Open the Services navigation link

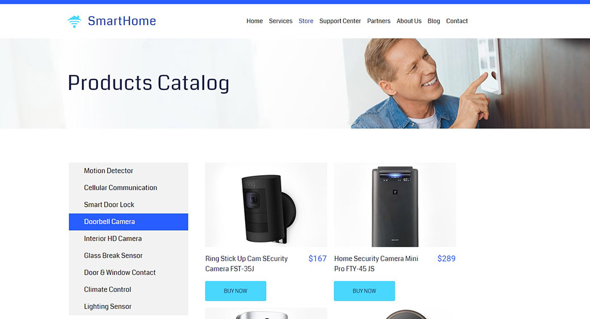point(280,21)
